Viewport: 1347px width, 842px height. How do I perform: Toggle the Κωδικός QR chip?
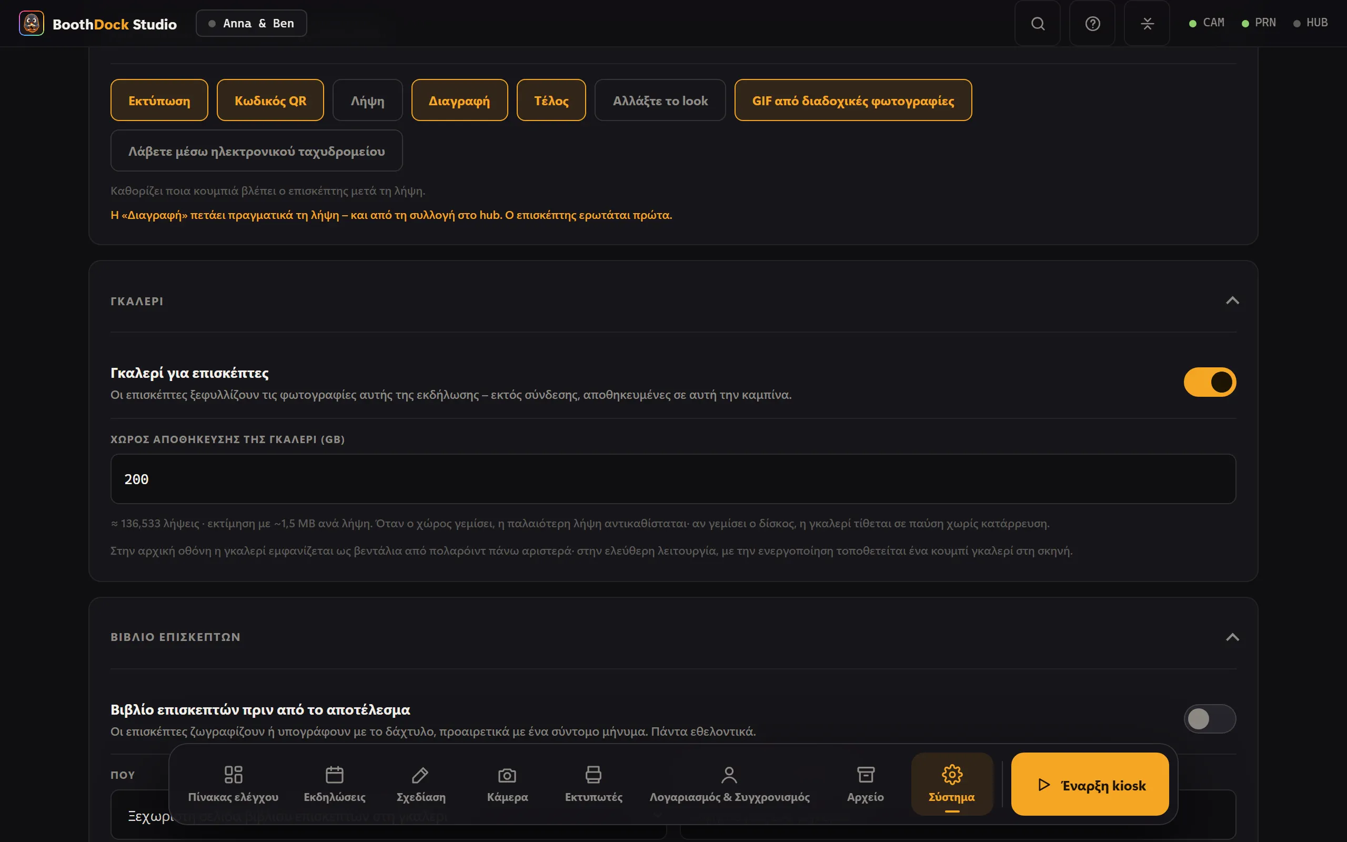coord(270,100)
